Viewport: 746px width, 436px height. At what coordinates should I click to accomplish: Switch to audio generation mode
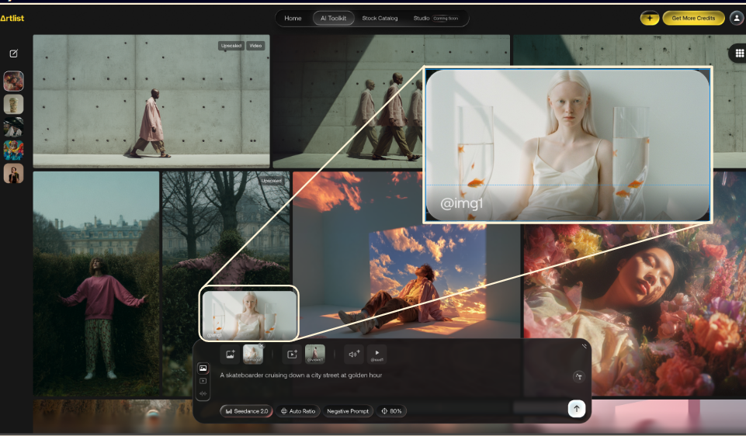click(203, 393)
